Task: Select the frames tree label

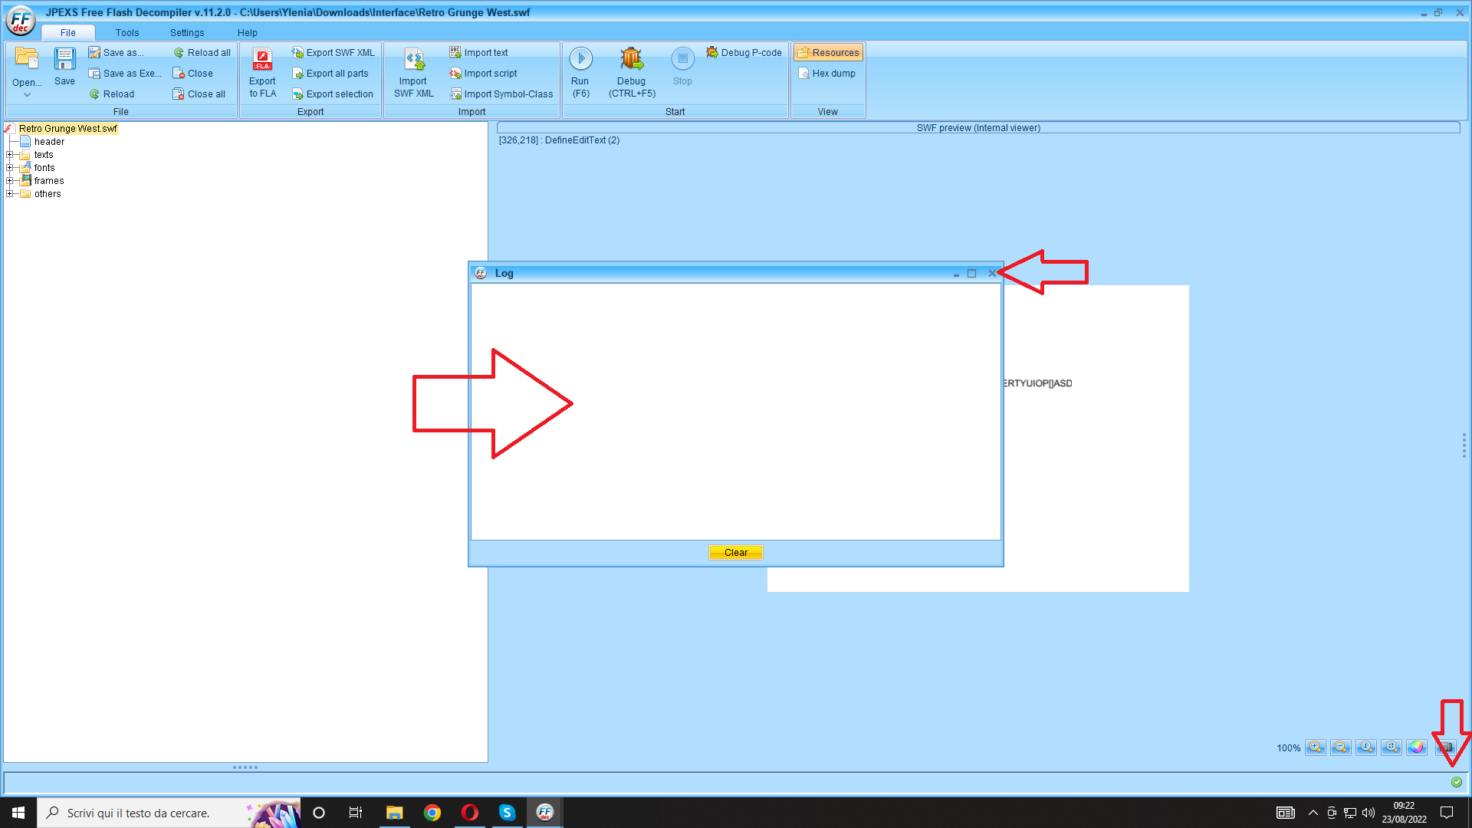Action: pos(49,181)
